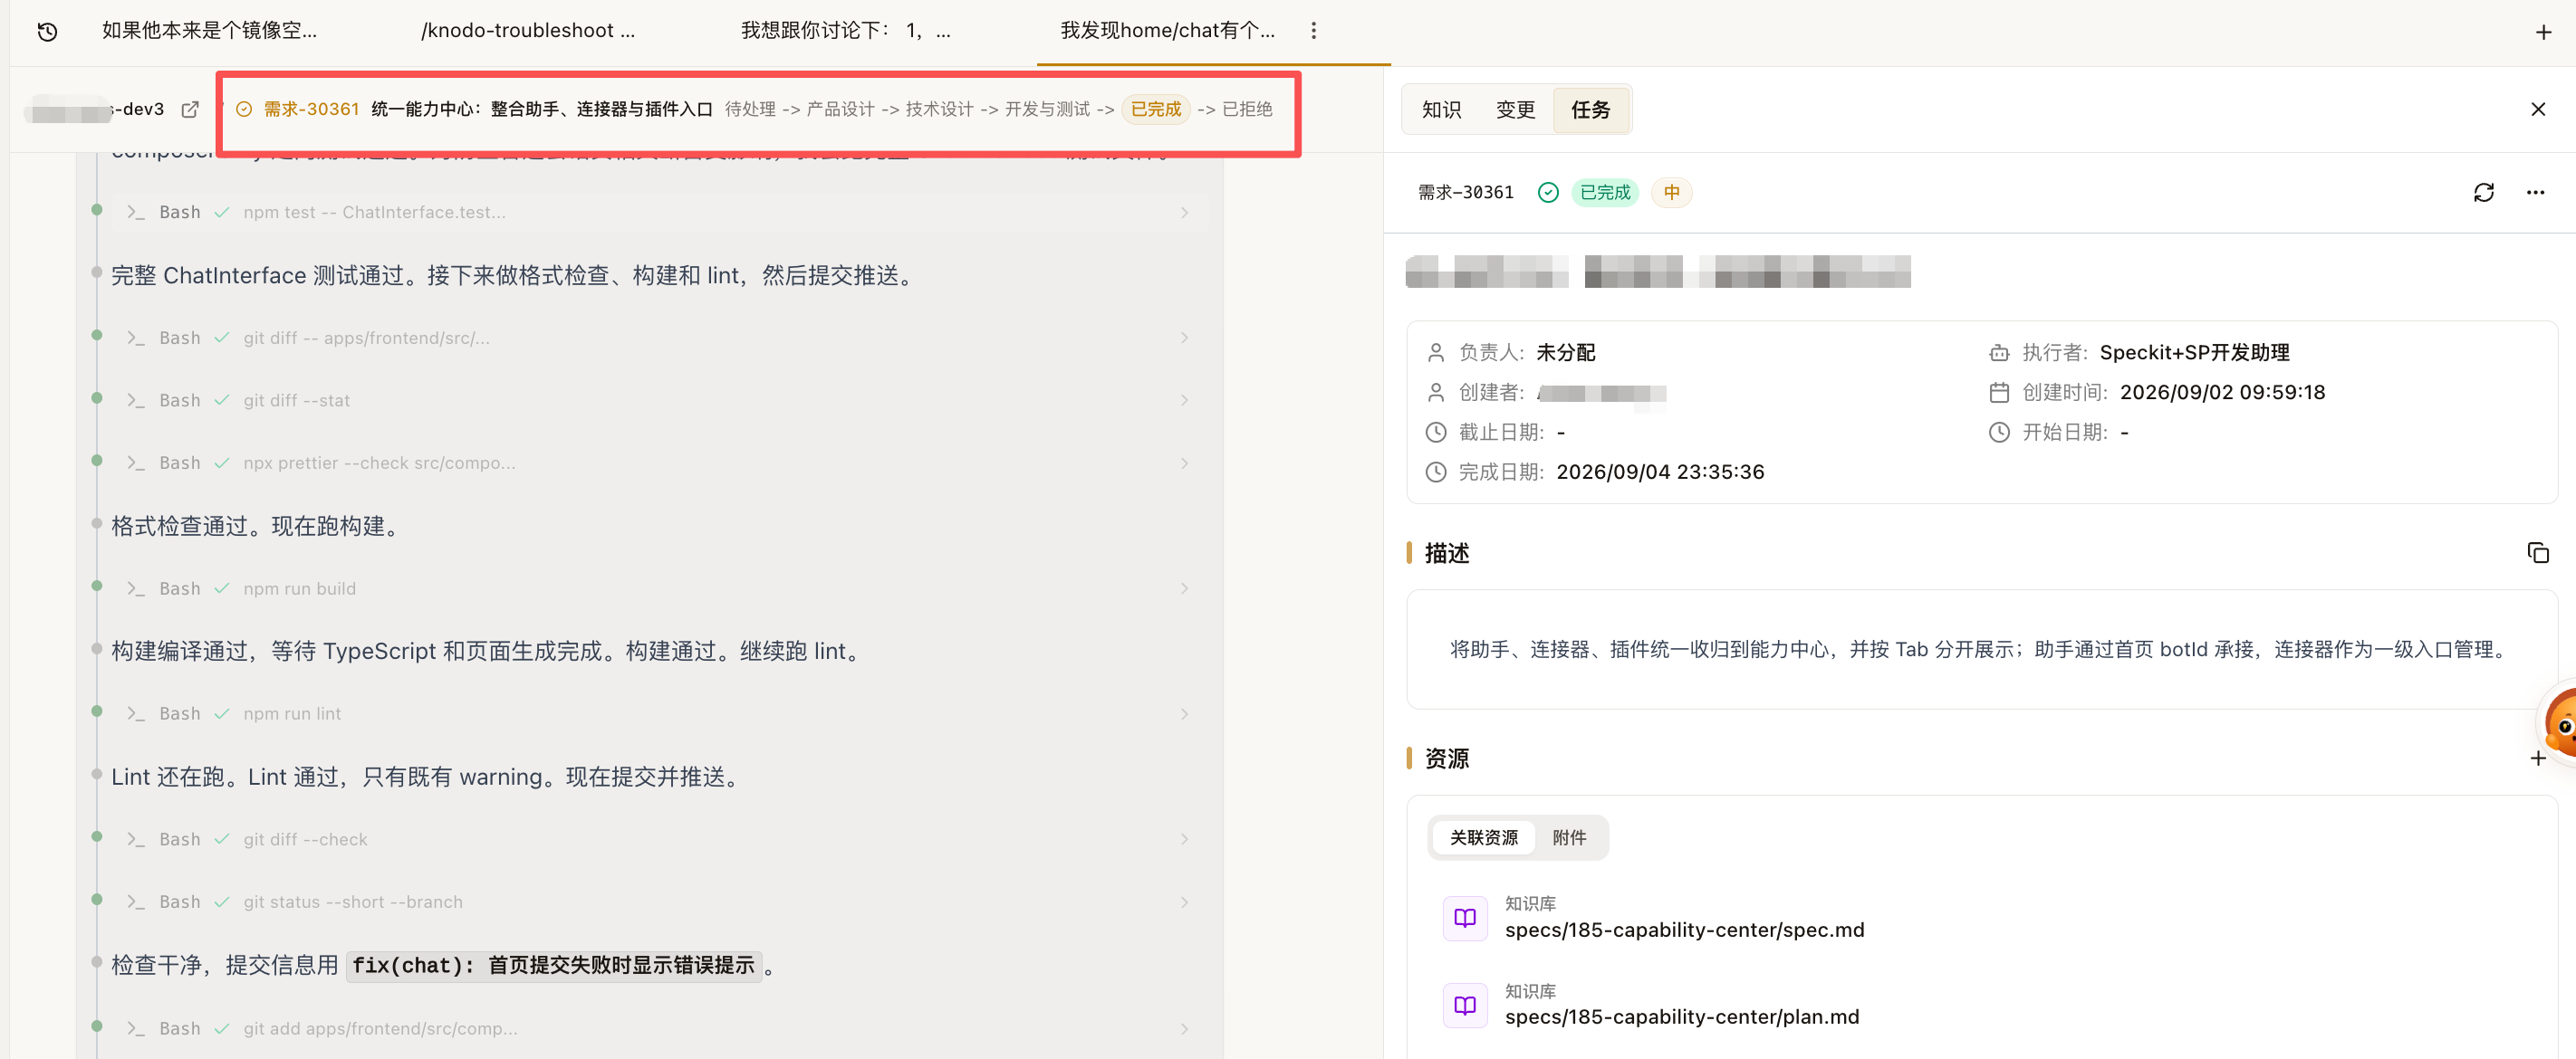Click completion date 2026/09/04 23:35:36

1660,472
